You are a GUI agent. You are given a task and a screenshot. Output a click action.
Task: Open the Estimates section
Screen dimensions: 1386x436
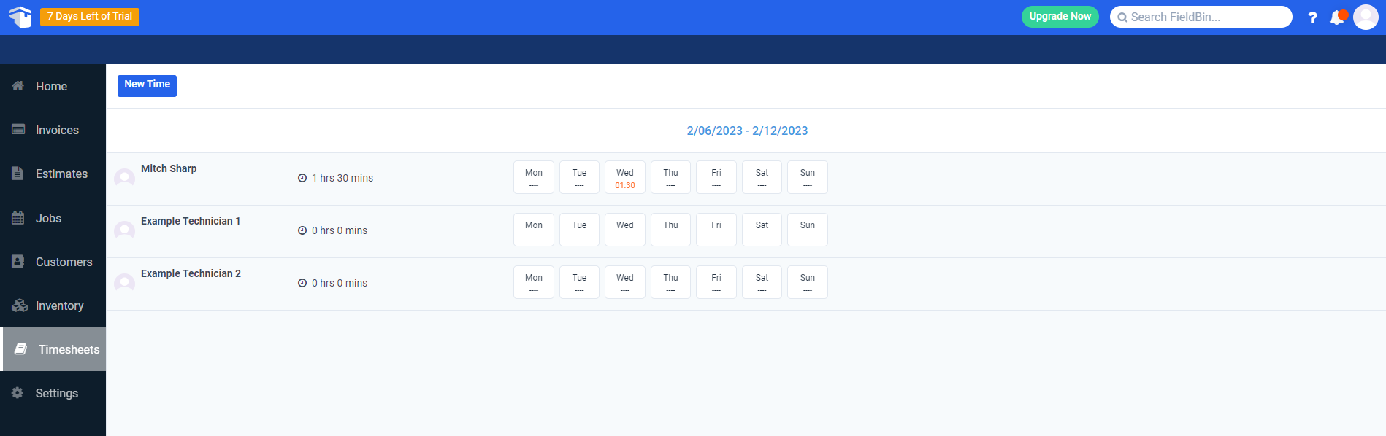pos(53,174)
